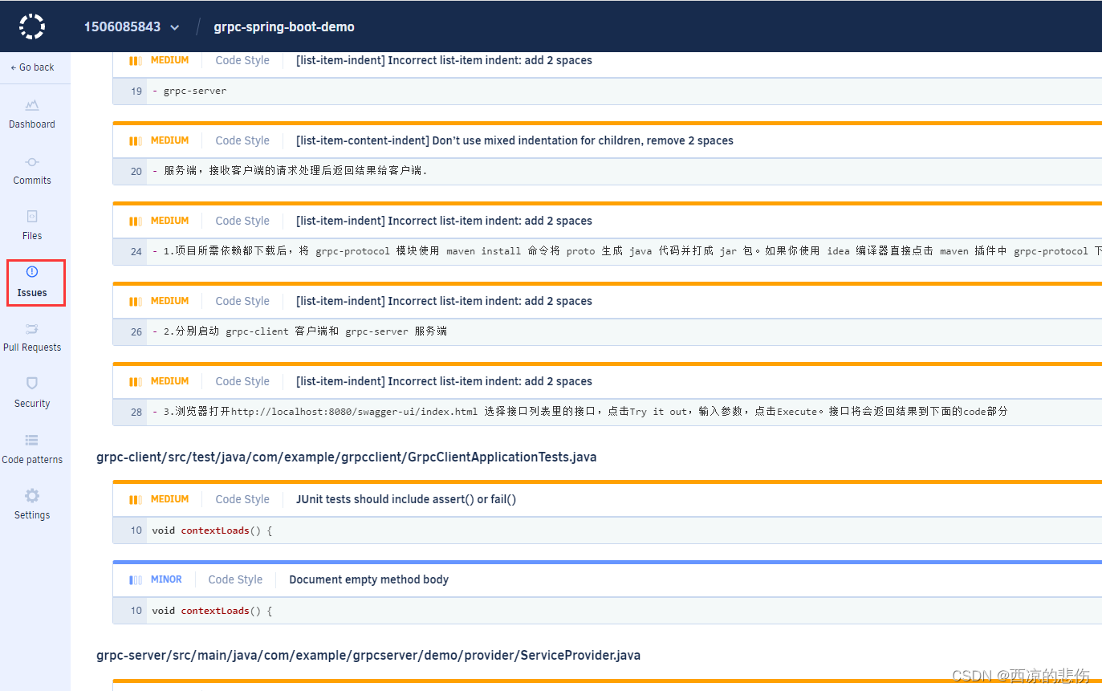The width and height of the screenshot is (1102, 691).
Task: Open the Issues sidebar icon
Action: 32,272
